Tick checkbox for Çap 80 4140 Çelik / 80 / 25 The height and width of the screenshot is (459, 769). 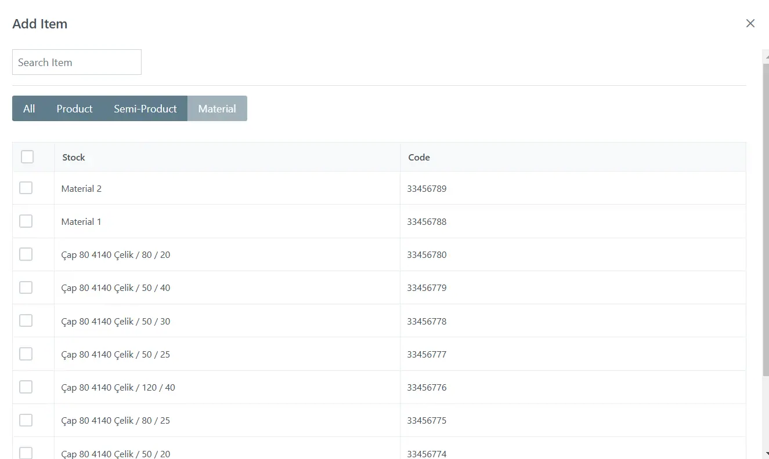26,420
